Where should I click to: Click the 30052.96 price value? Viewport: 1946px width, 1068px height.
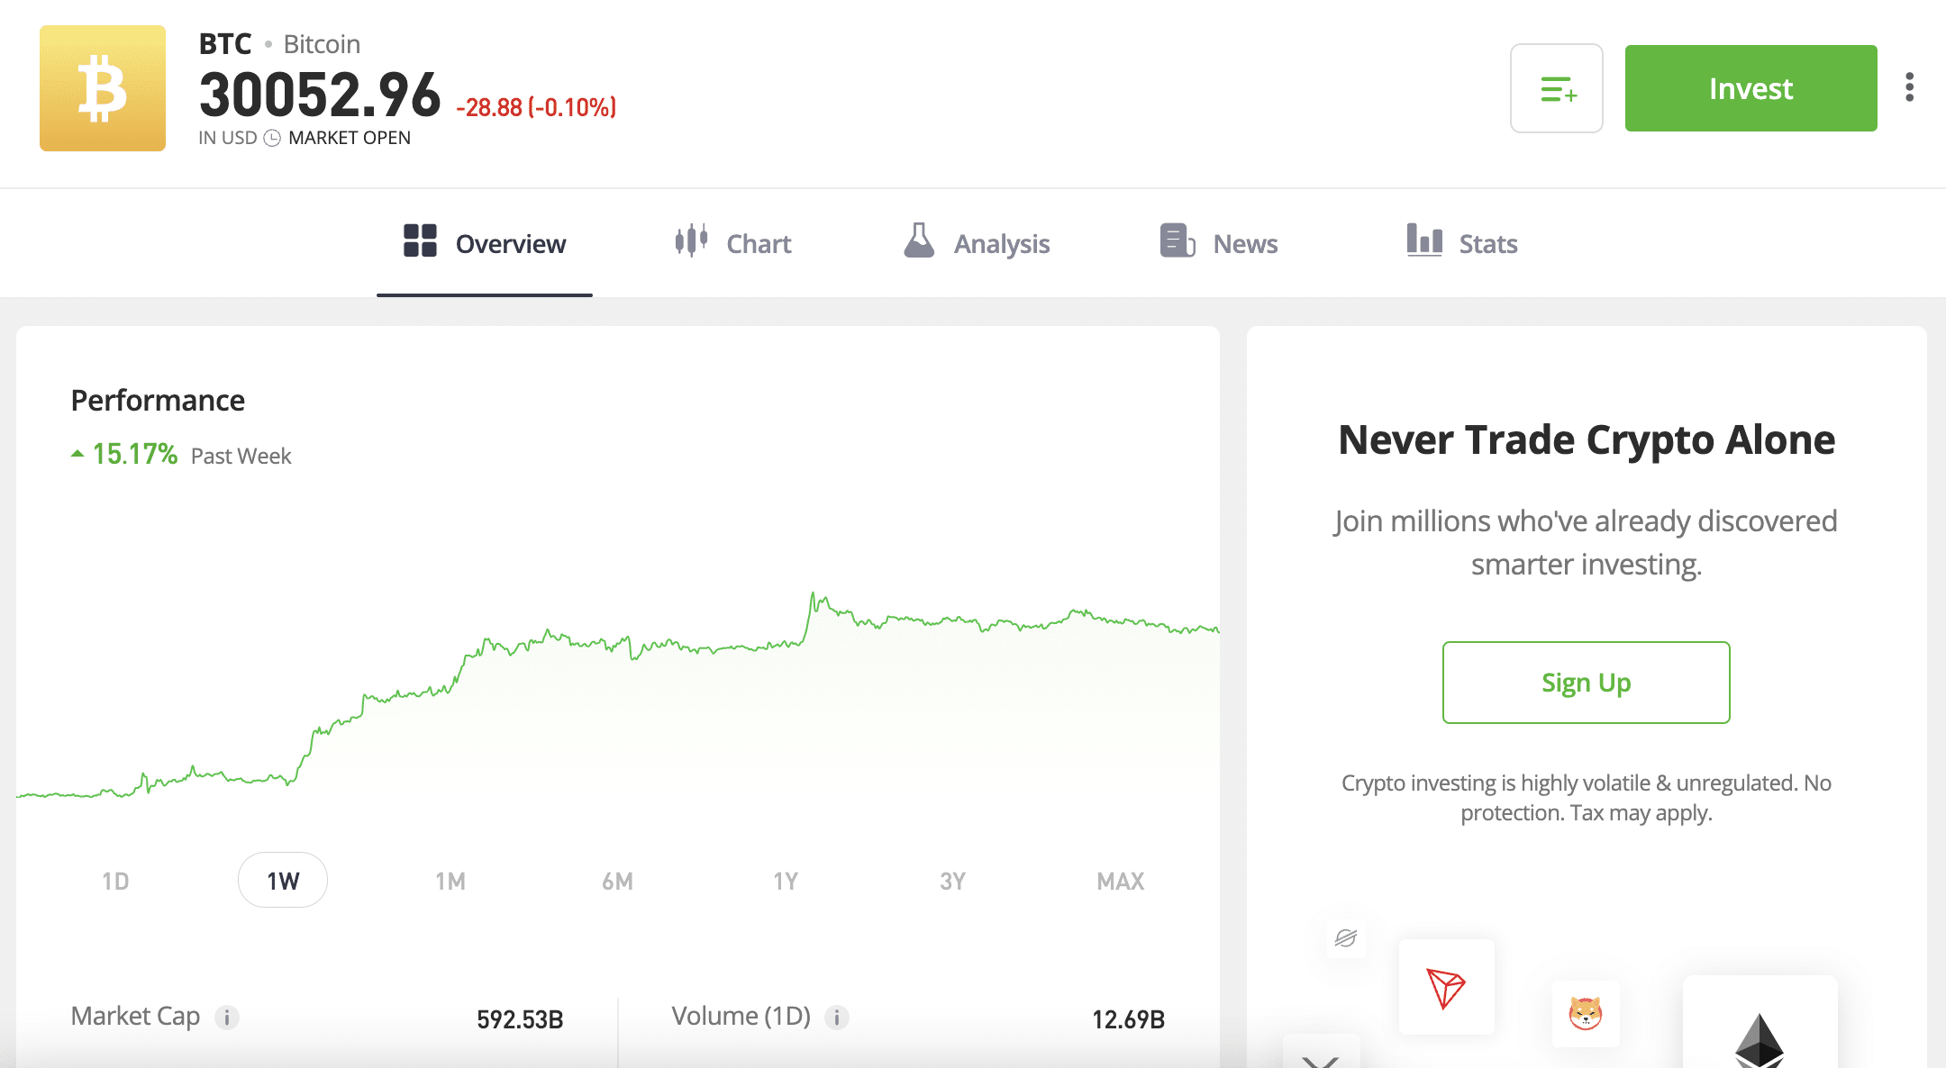(x=320, y=95)
